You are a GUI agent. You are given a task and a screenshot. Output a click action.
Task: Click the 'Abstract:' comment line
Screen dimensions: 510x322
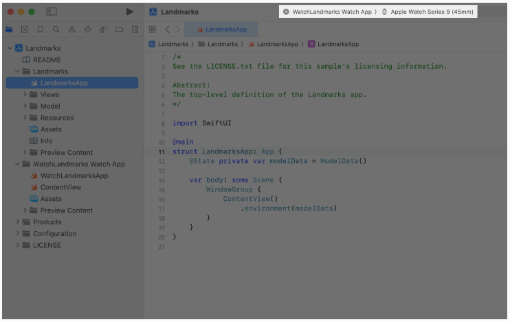pyautogui.click(x=191, y=85)
